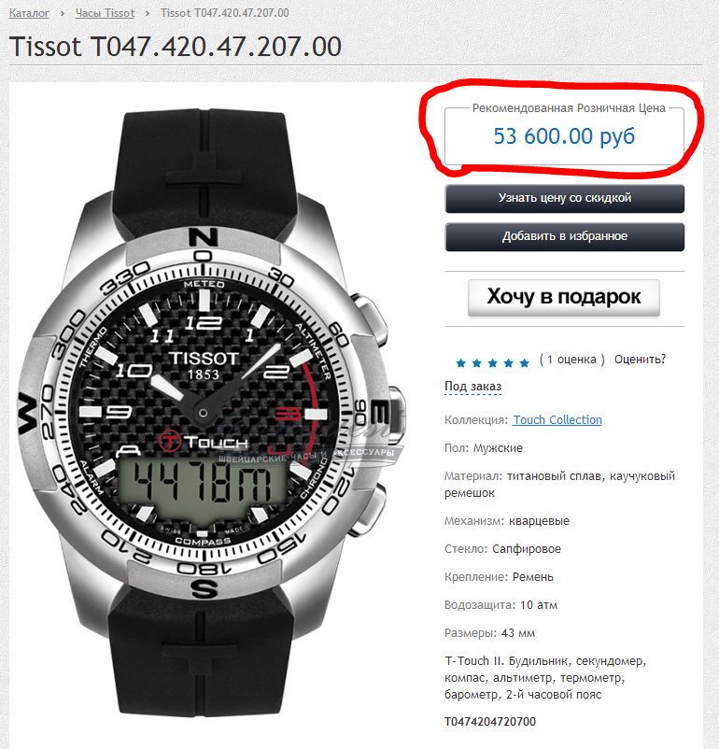This screenshot has width=719, height=749.
Task: Click the first rating star
Action: pyautogui.click(x=460, y=363)
